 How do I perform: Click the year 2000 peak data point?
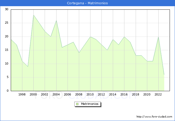pyautogui.click(x=33, y=15)
